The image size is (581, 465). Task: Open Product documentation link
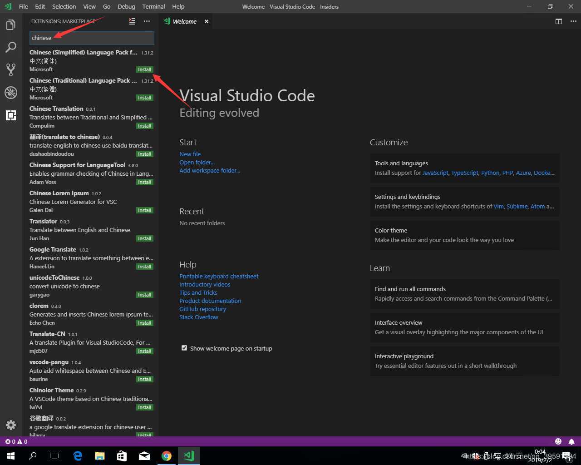click(210, 301)
